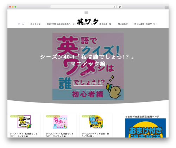Open post シーズン40-2 ノーマル編 title
Viewport: 176px width, 148px height.
point(24,135)
